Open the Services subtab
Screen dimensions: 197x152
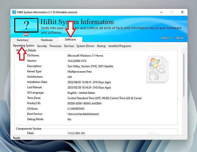pyautogui.click(x=69, y=46)
